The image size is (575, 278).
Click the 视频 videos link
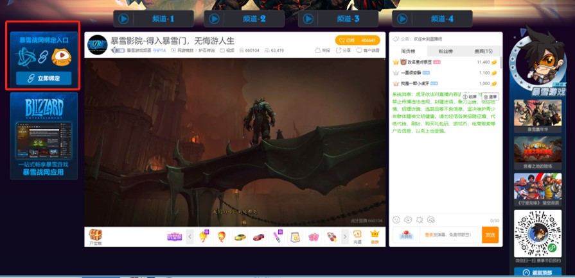click(x=227, y=51)
